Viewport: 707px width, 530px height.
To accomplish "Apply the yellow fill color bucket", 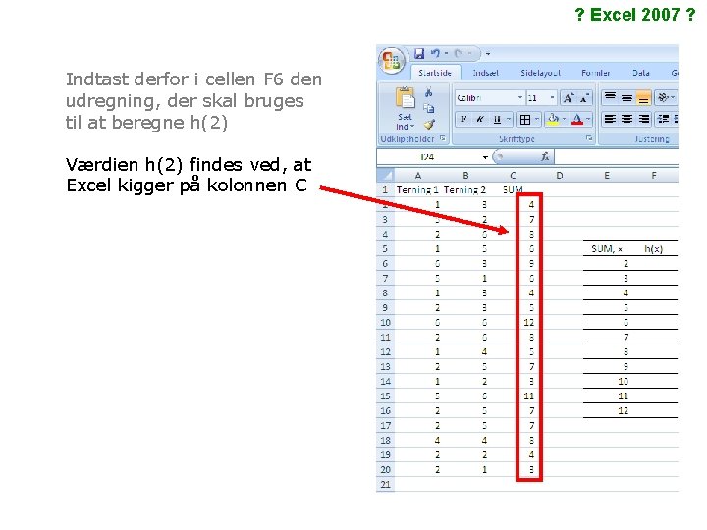I will 553,119.
